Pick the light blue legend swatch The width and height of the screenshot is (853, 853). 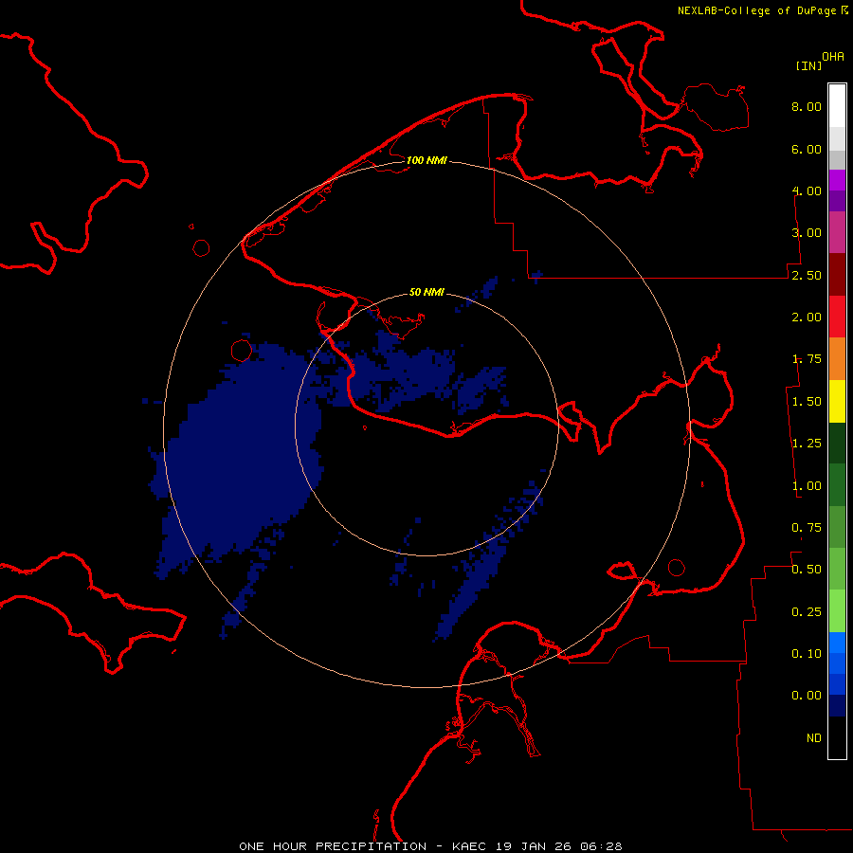tap(837, 643)
